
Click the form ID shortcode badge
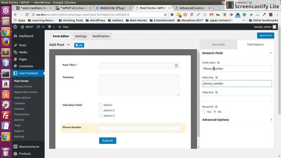[x=79, y=45]
